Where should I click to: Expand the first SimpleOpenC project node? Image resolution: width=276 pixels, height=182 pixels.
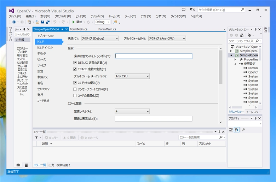coord(231,51)
